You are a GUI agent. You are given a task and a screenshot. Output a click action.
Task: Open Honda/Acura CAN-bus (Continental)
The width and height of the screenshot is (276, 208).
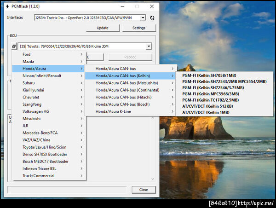pos(131,90)
